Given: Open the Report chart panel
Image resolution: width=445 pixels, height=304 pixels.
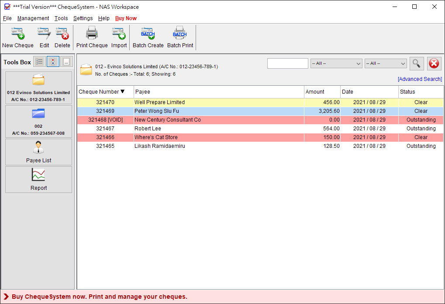Looking at the screenshot, I should [38, 179].
